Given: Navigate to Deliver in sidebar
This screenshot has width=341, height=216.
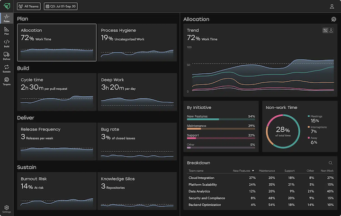Looking at the screenshot, I should point(6,56).
